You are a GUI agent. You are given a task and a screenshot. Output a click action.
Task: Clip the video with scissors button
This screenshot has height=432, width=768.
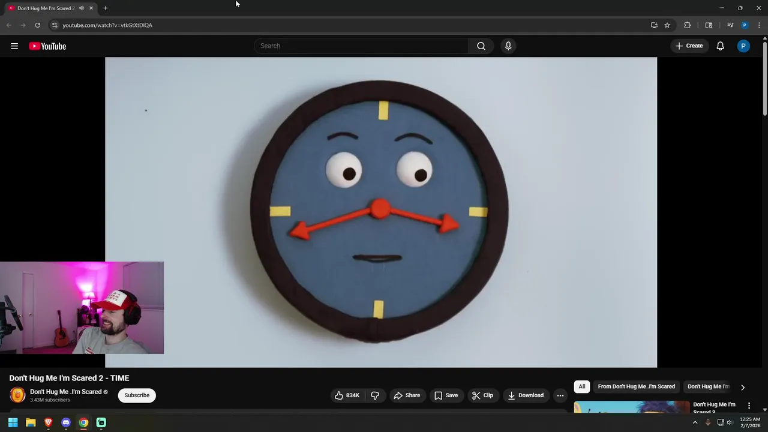482,395
